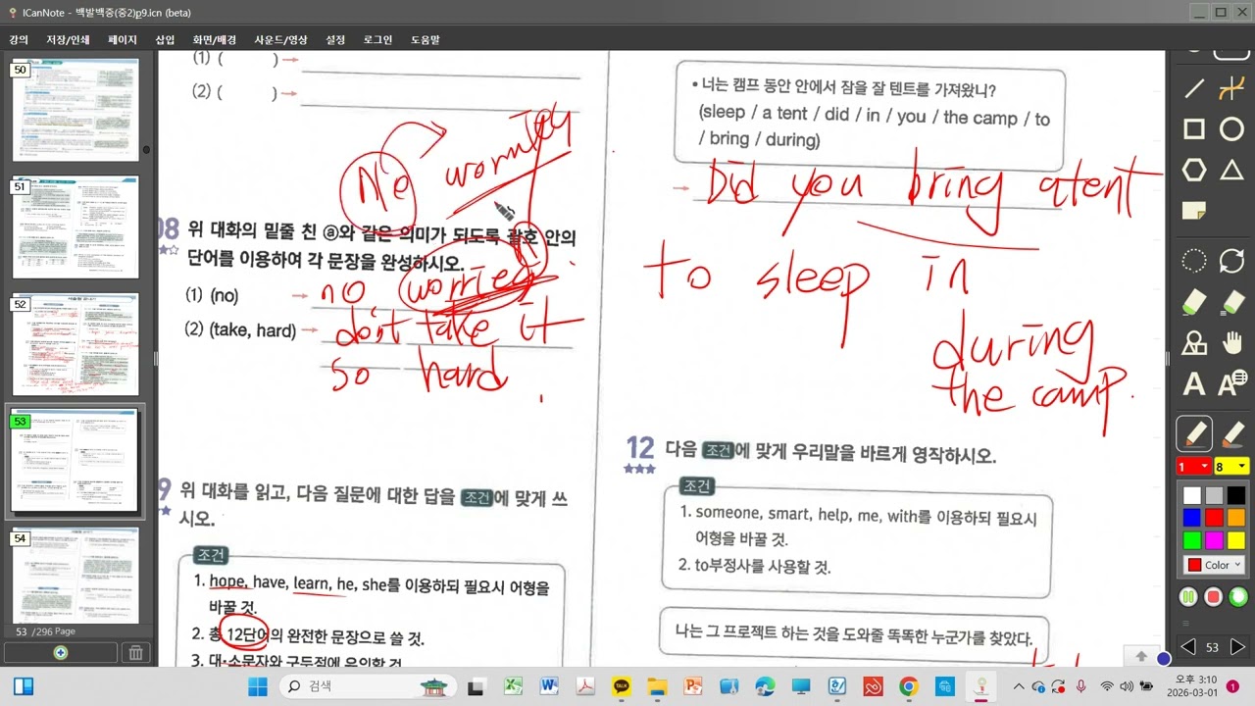This screenshot has height=706, width=1255.
Task: Open the red pen number dropdown
Action: (x=1193, y=467)
